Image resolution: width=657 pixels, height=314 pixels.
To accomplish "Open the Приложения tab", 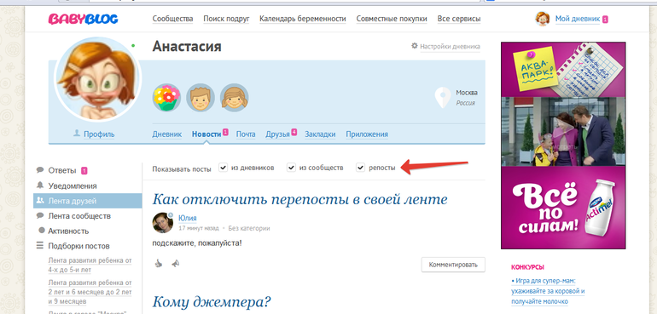I will tap(367, 134).
